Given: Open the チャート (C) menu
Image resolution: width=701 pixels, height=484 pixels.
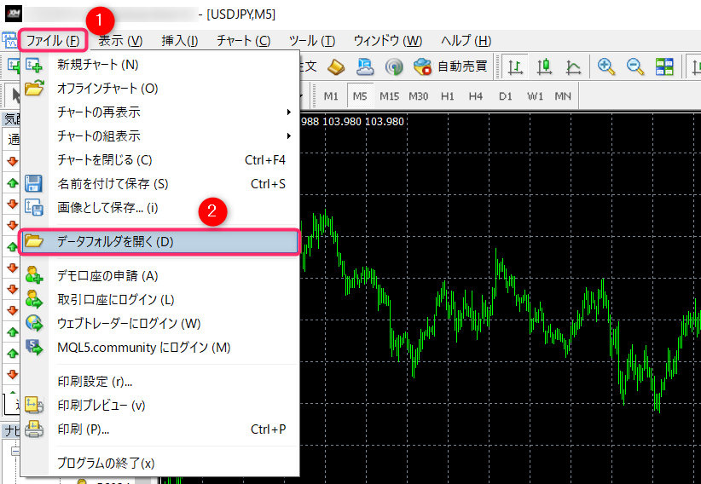Looking at the screenshot, I should (244, 41).
